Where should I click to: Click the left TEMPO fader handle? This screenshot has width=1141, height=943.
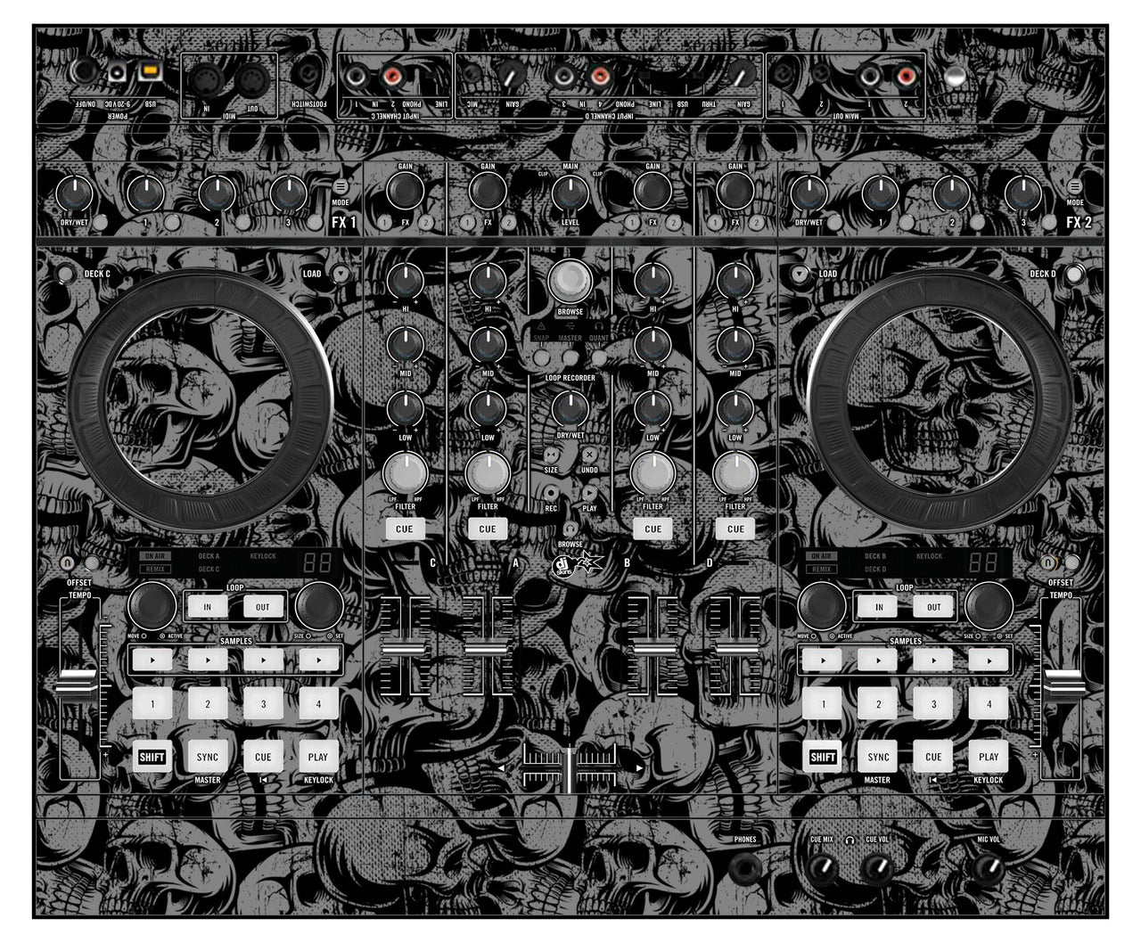[x=77, y=679]
